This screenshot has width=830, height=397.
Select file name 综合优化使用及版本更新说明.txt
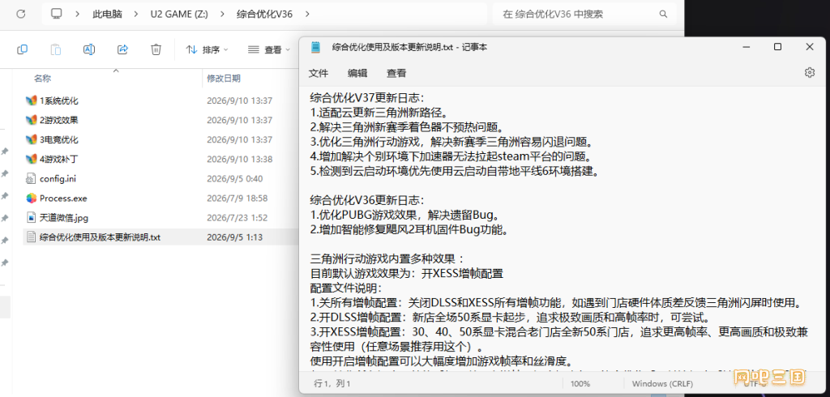[100, 237]
